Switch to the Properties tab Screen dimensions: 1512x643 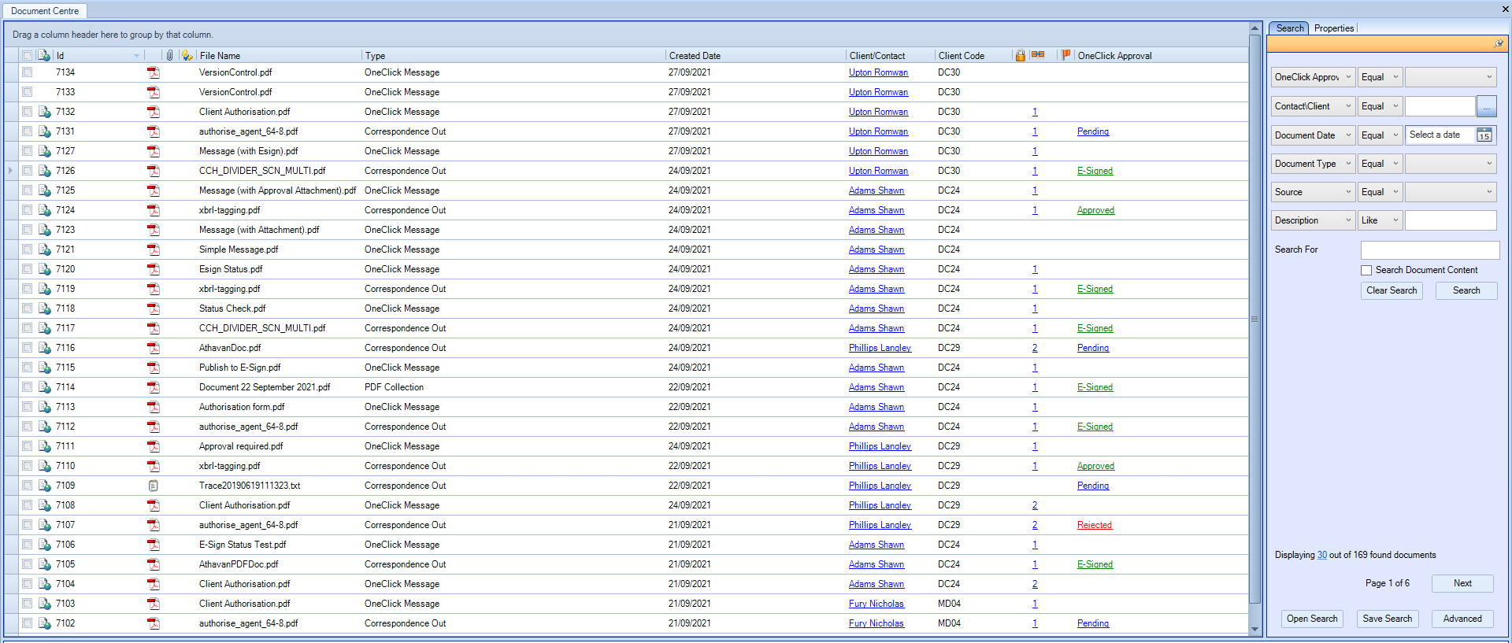click(x=1334, y=28)
